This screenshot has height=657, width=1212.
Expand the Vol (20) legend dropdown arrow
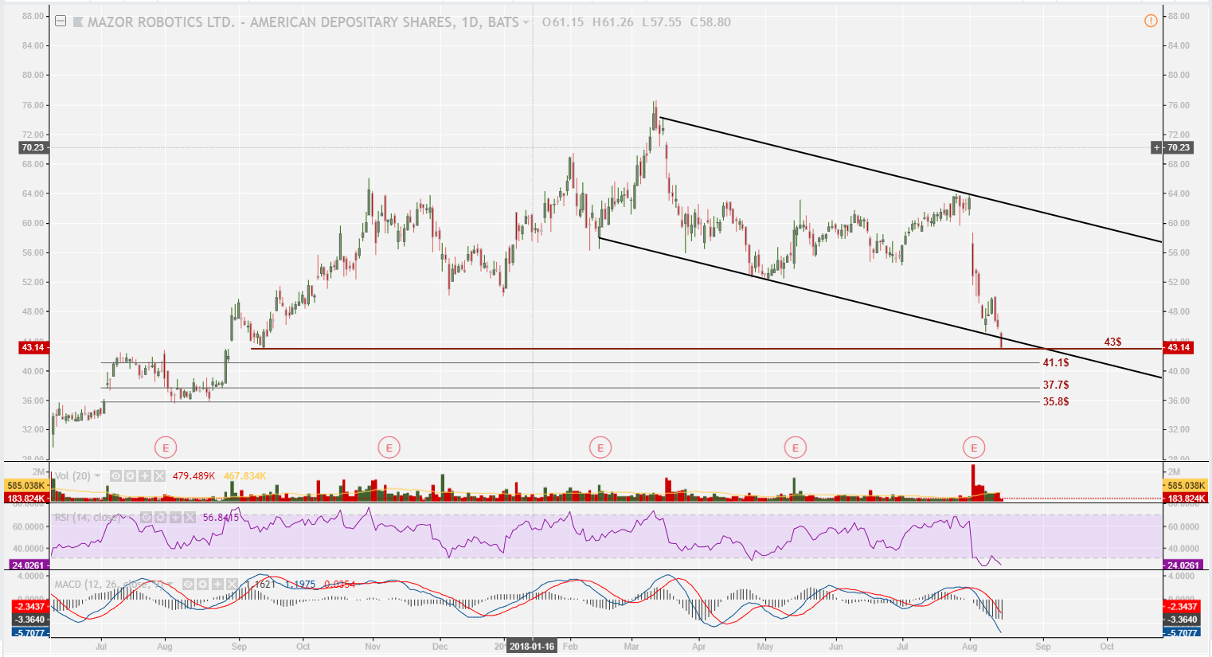pos(98,475)
